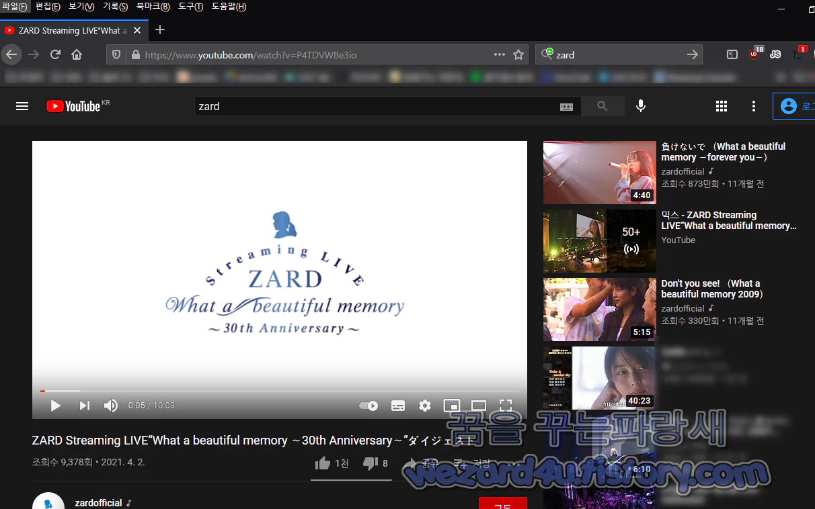815x509 pixels.
Task: Open zardofficial channel under video
Action: pos(98,503)
